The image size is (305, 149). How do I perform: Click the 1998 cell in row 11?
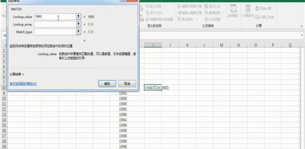point(119,104)
